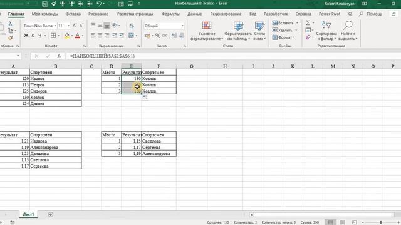Apply italic with the К button
This screenshot has width=401, height=225.
coord(33,36)
